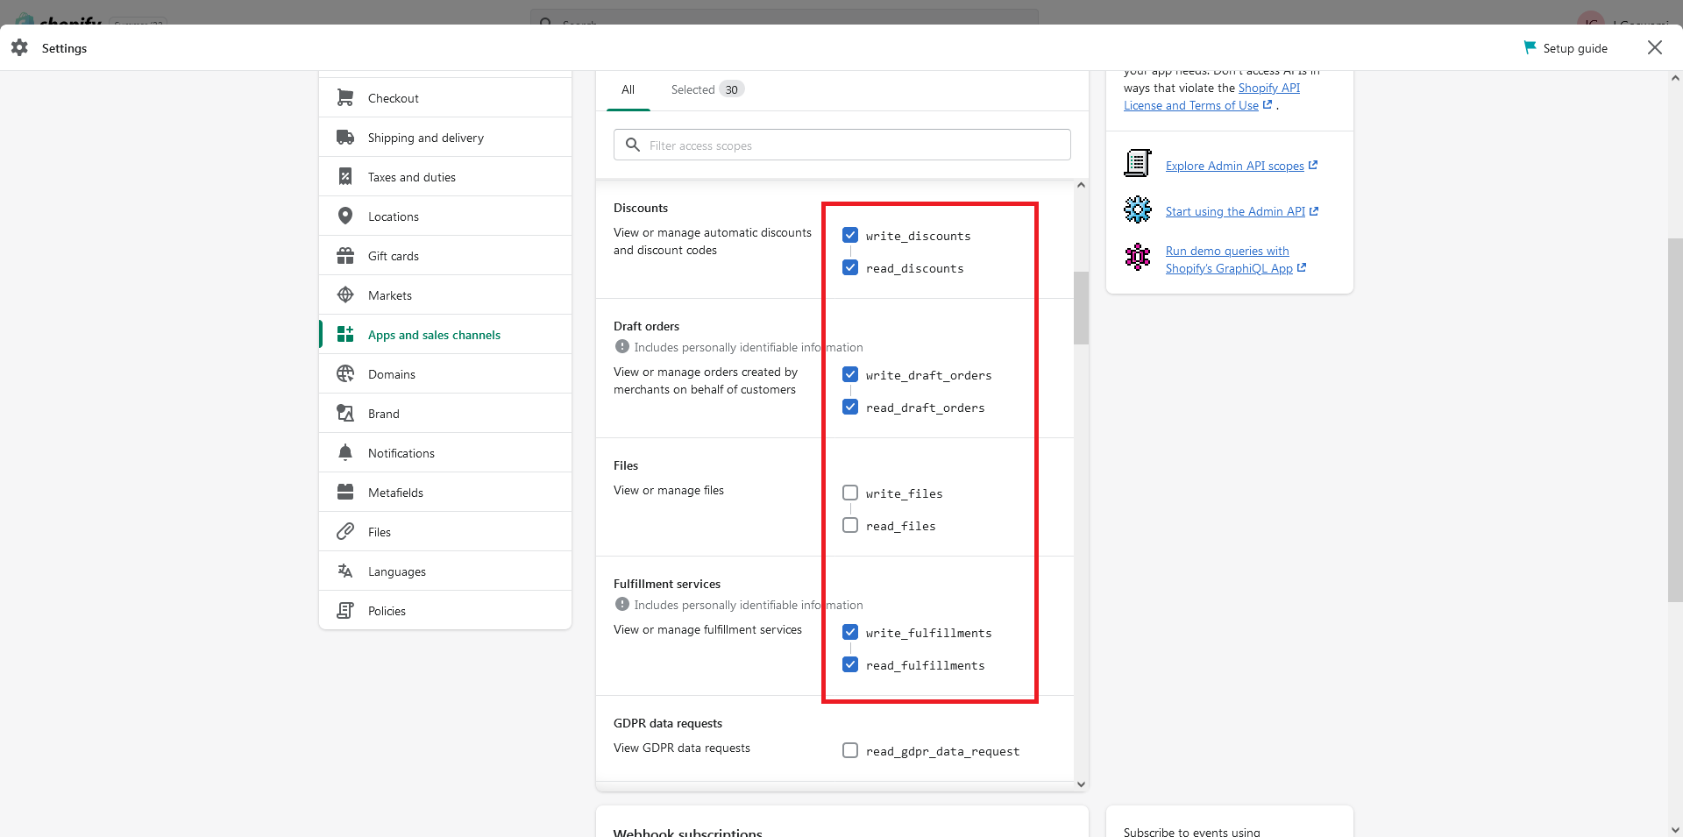Uncheck read_discounts scope

pyautogui.click(x=850, y=267)
